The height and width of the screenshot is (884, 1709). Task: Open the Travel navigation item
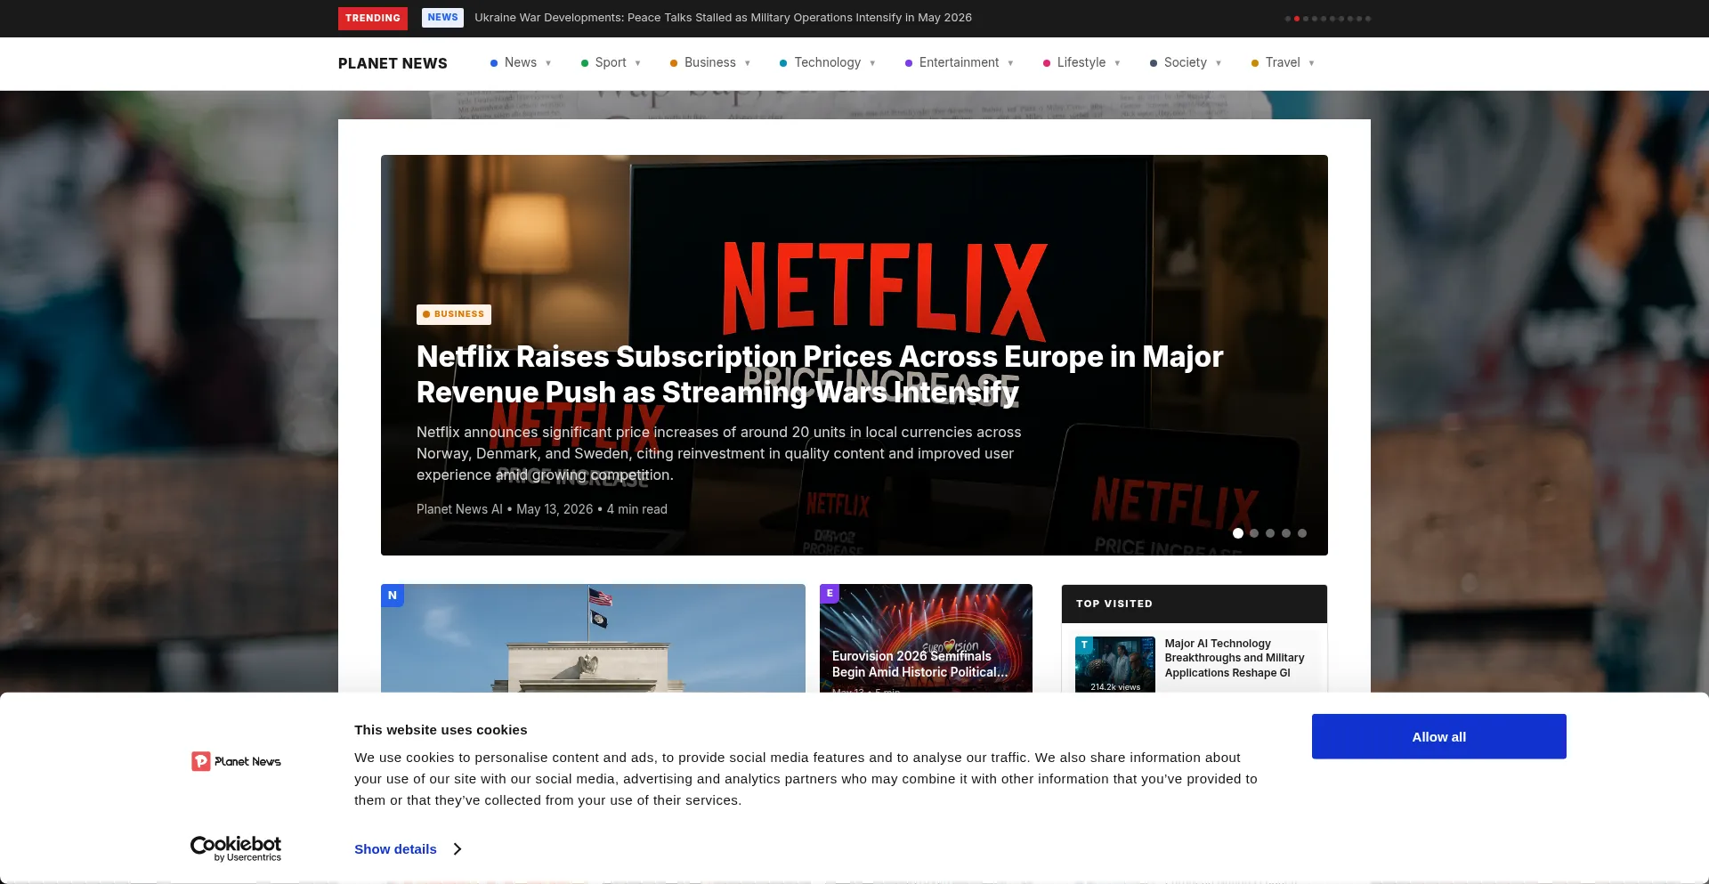[1283, 63]
